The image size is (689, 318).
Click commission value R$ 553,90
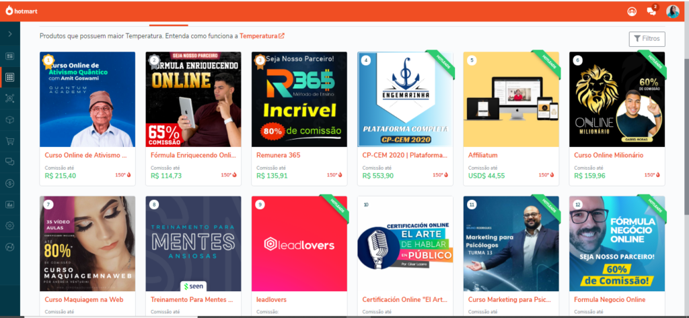tap(378, 176)
